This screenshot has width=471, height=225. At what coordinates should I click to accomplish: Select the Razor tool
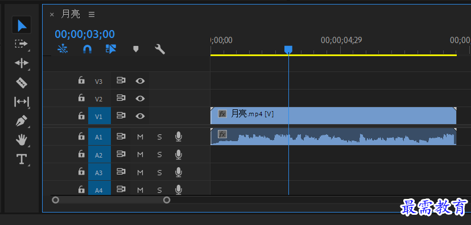point(21,82)
